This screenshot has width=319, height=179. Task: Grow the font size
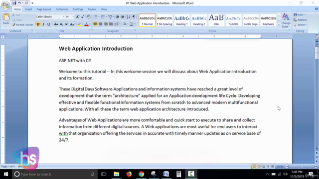77,17
